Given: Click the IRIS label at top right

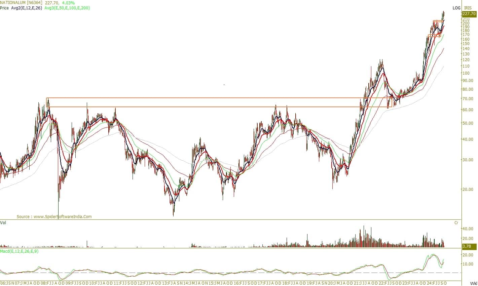Looking at the screenshot, I should pyautogui.click(x=468, y=8).
